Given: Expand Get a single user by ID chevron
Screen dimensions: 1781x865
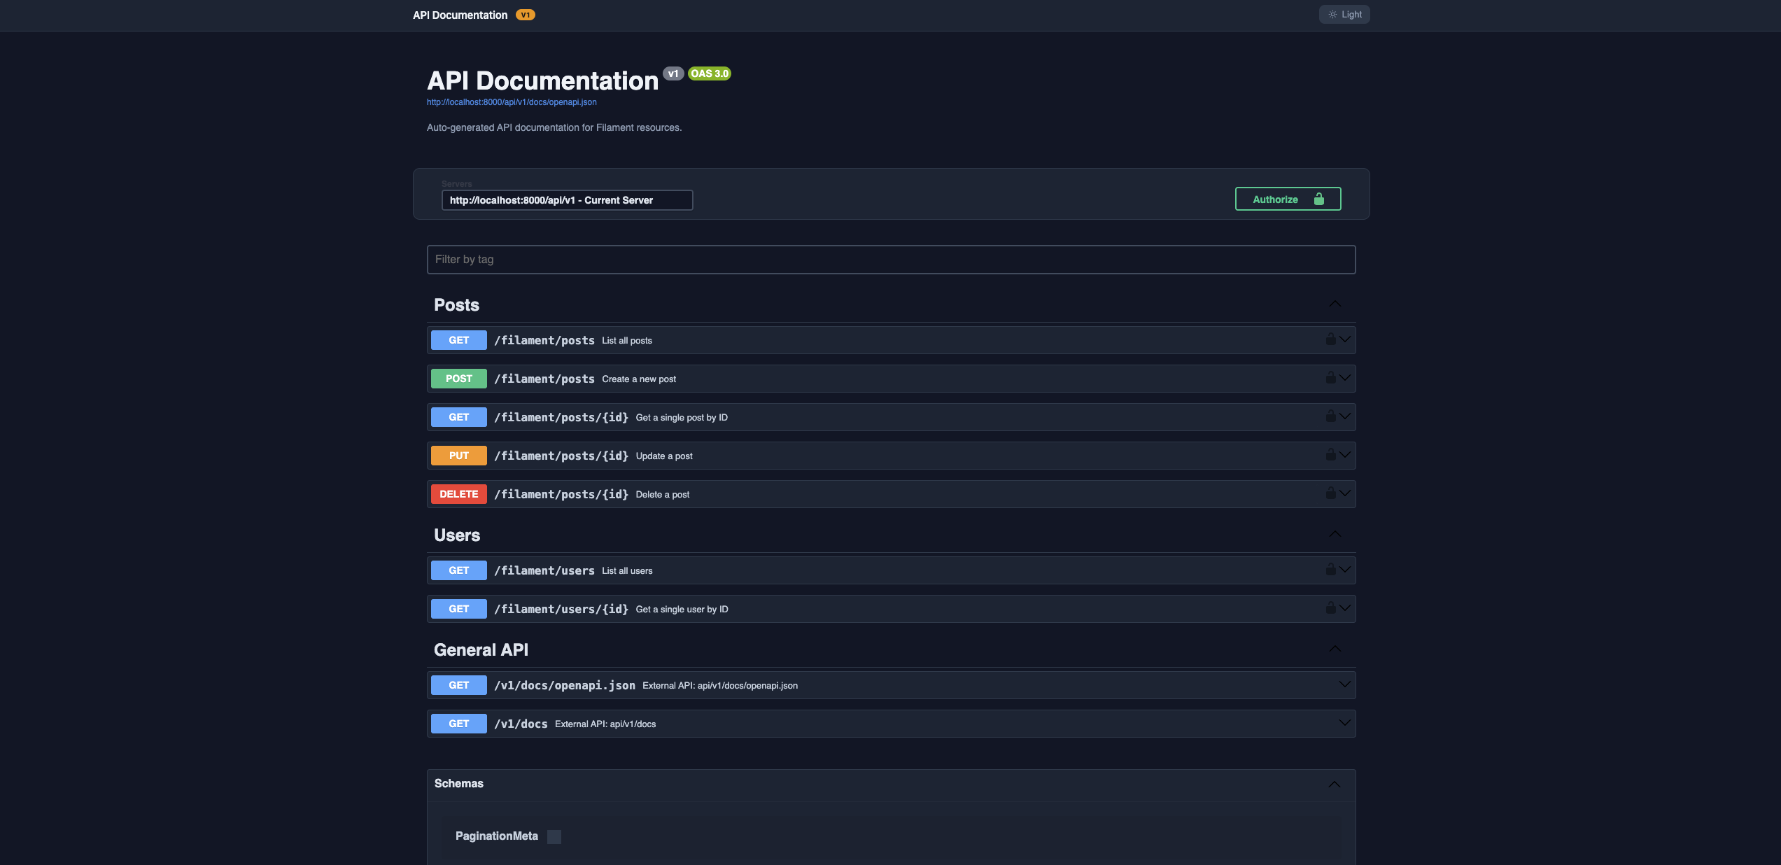Looking at the screenshot, I should pyautogui.click(x=1345, y=608).
